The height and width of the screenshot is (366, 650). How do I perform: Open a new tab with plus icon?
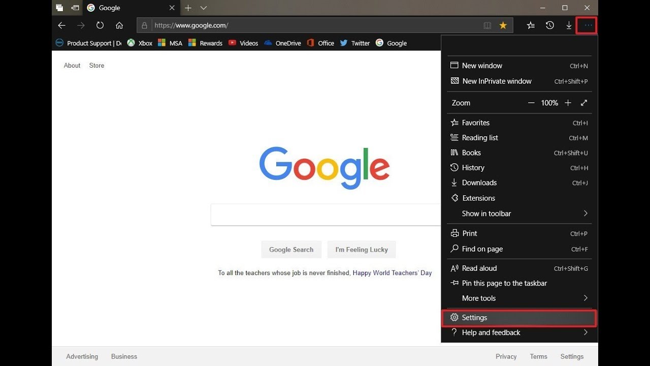pos(188,8)
